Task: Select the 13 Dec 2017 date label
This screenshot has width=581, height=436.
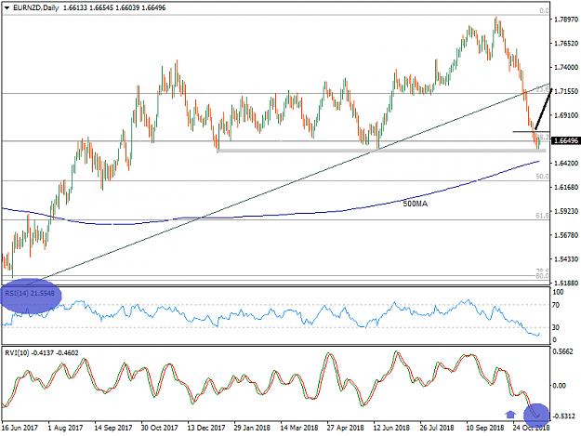Action: (x=206, y=428)
